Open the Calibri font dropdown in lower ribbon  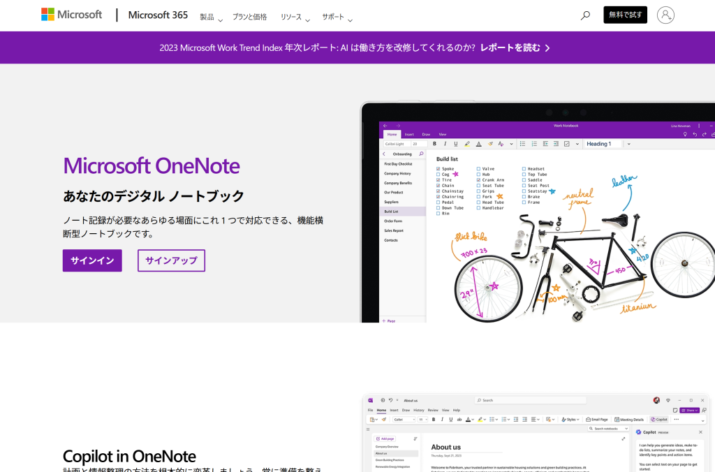coord(404,419)
